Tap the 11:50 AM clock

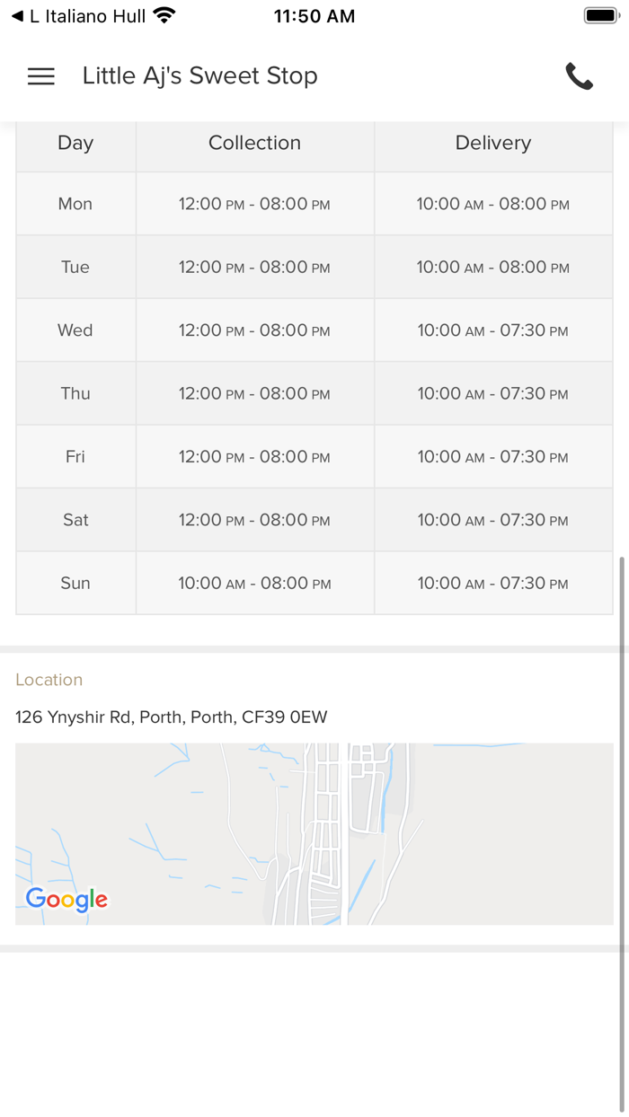point(314,16)
